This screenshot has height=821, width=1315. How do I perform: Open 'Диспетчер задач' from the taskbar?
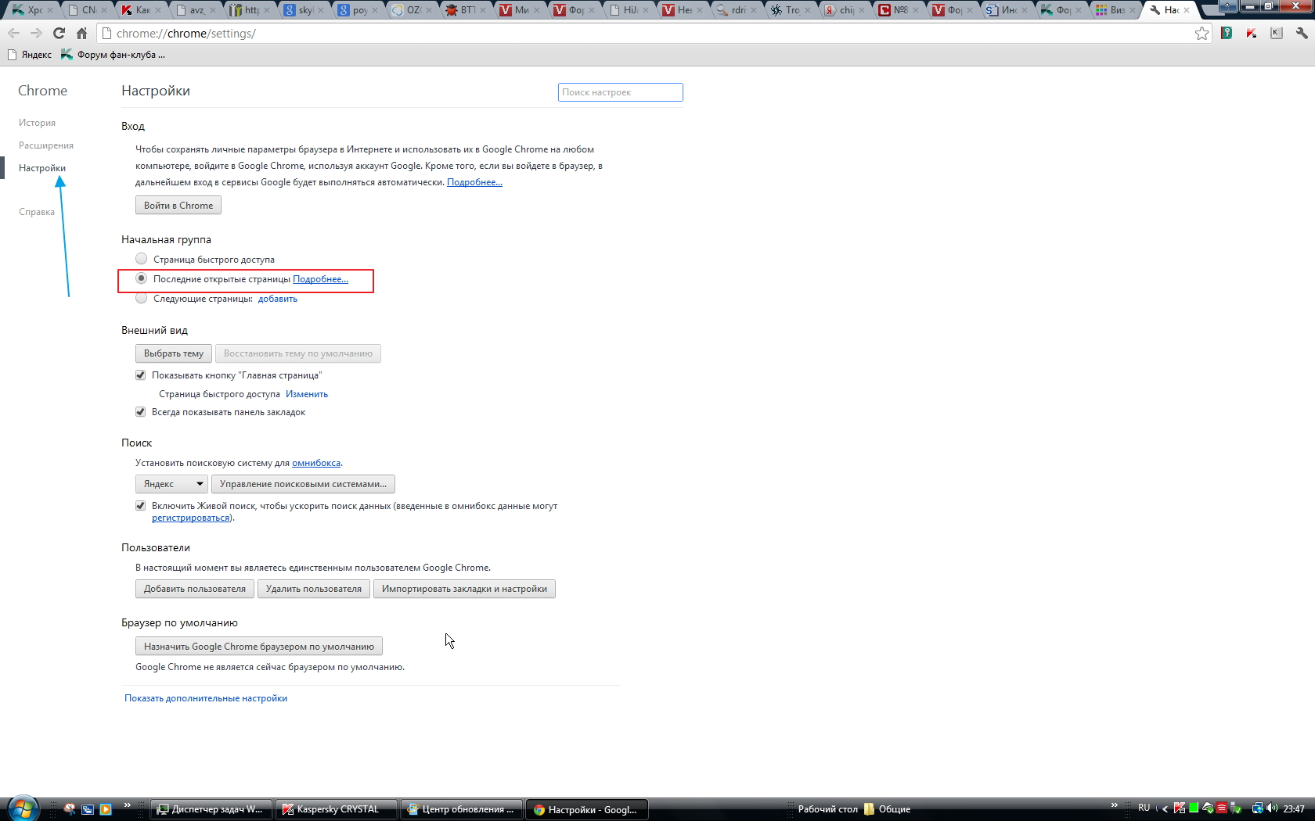tap(211, 809)
